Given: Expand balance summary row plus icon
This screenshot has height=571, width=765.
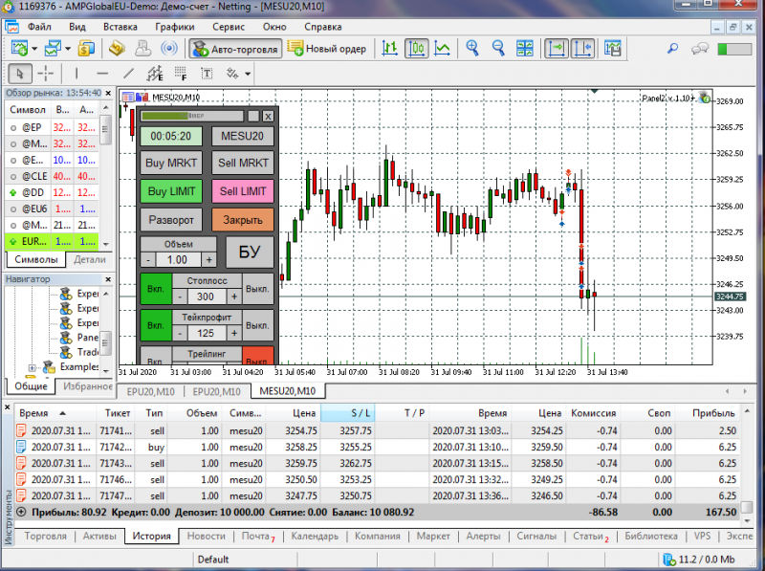Looking at the screenshot, I should pos(21,513).
